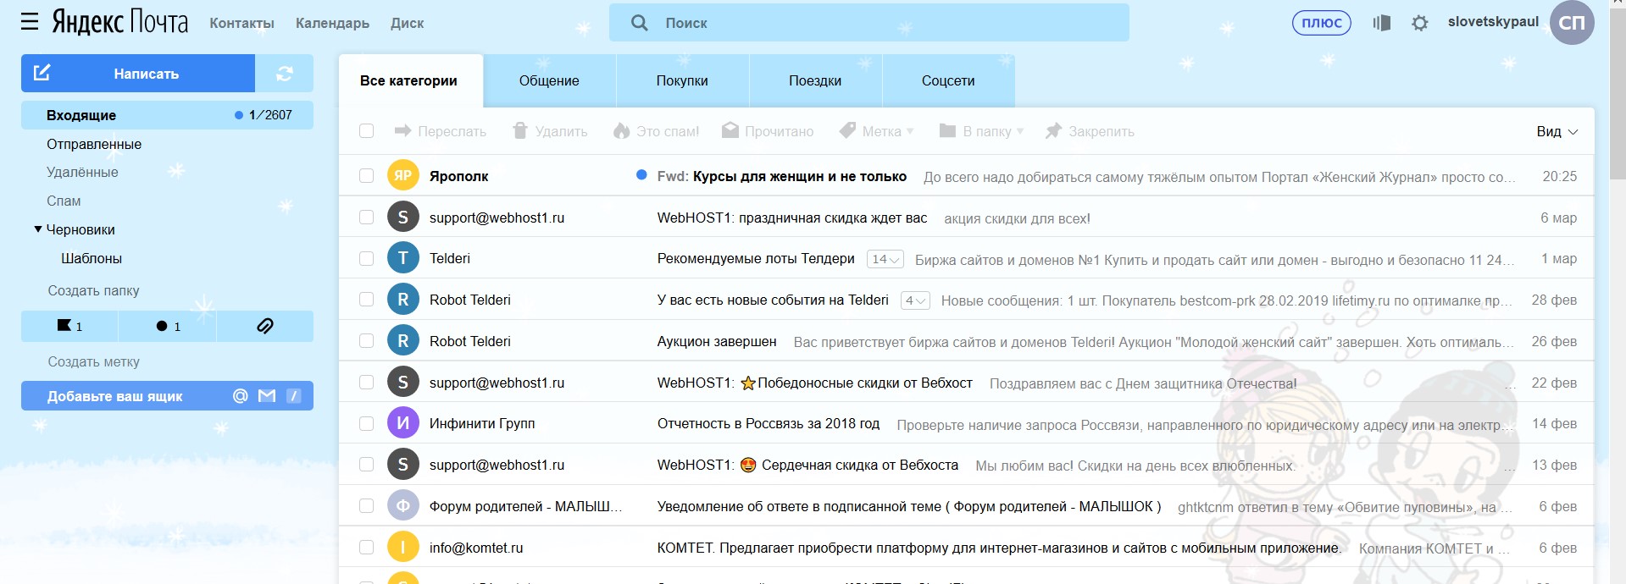Filter by unread messages dot

pyautogui.click(x=168, y=326)
